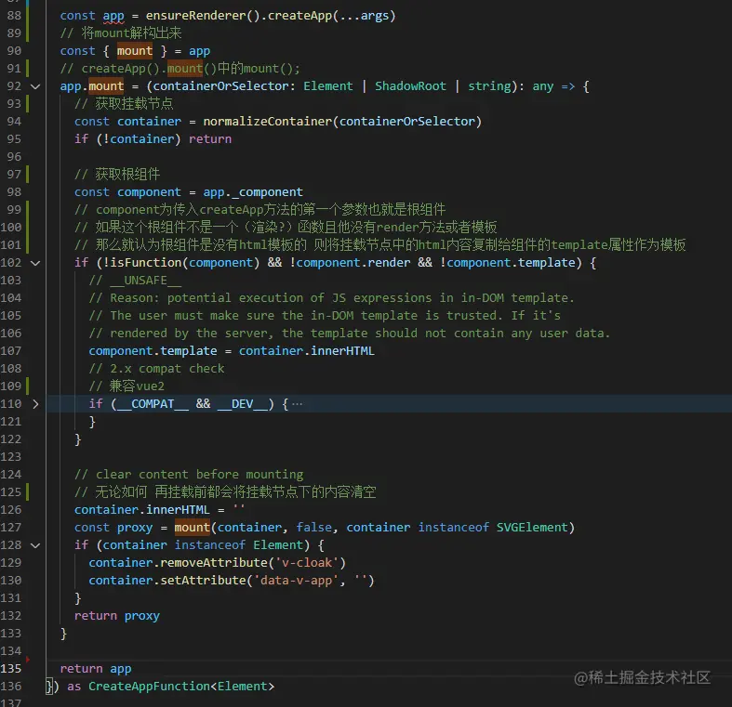Click 'any' return type on line 92
Viewport: 732px width, 707px height.
point(542,86)
